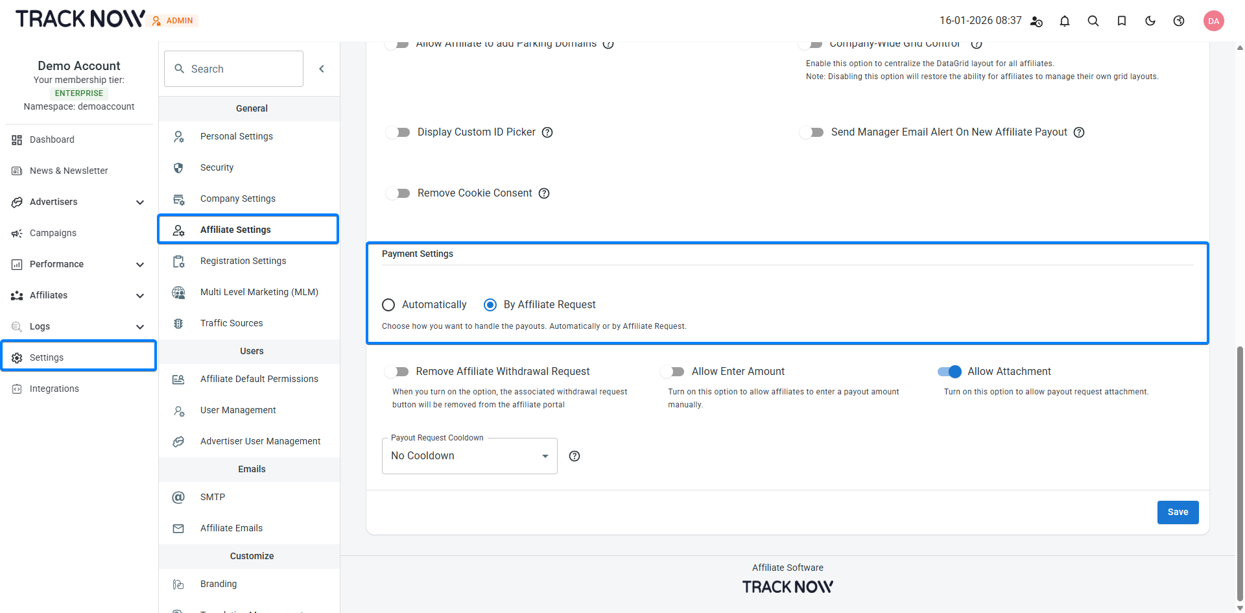
Task: Click help icon next to Remove Cookie Consent
Action: coord(544,193)
